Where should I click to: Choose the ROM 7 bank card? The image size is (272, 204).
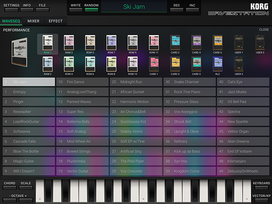pyautogui.click(x=111, y=43)
